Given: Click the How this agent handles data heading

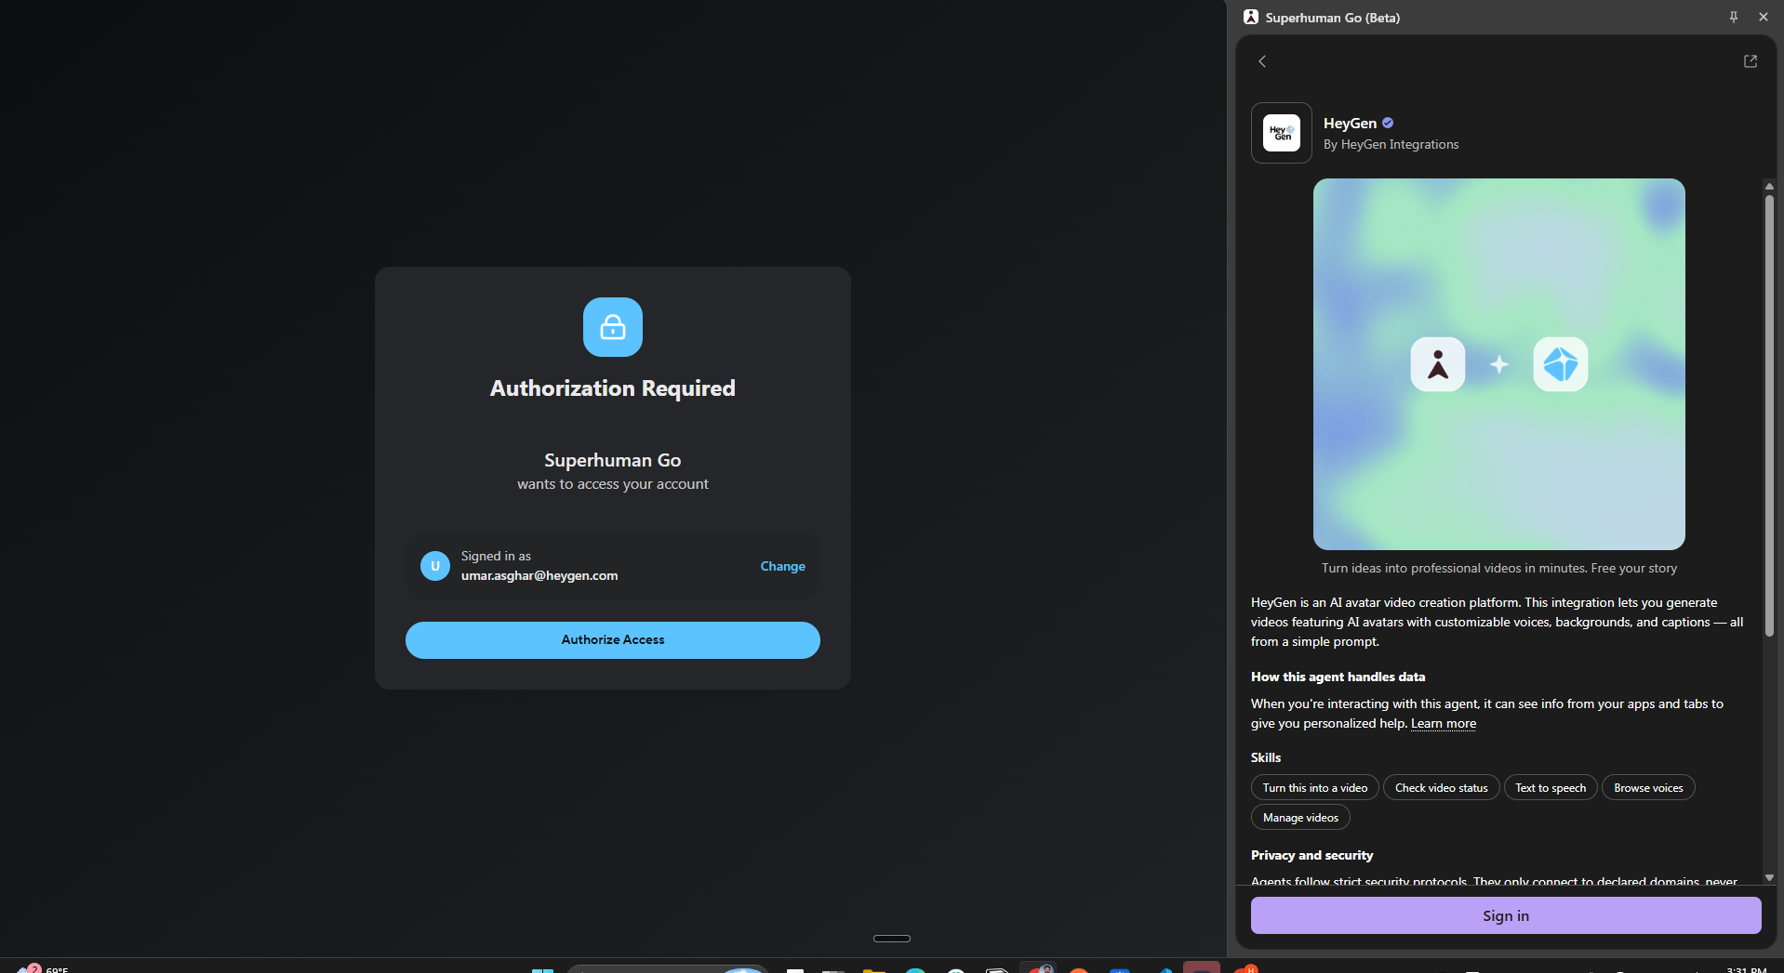Looking at the screenshot, I should 1338,677.
